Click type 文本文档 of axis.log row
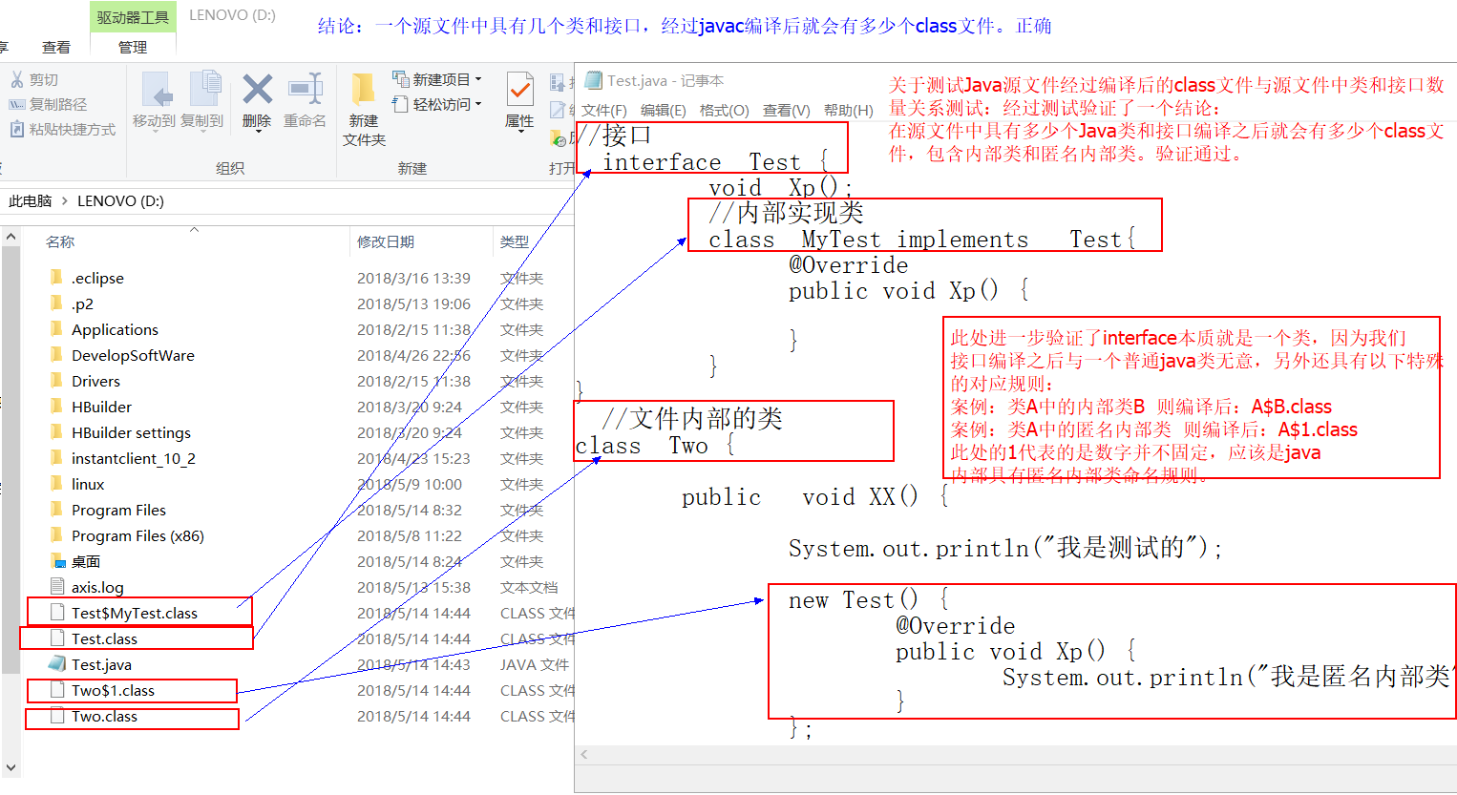Viewport: 1457px width, 795px height. coord(529,588)
